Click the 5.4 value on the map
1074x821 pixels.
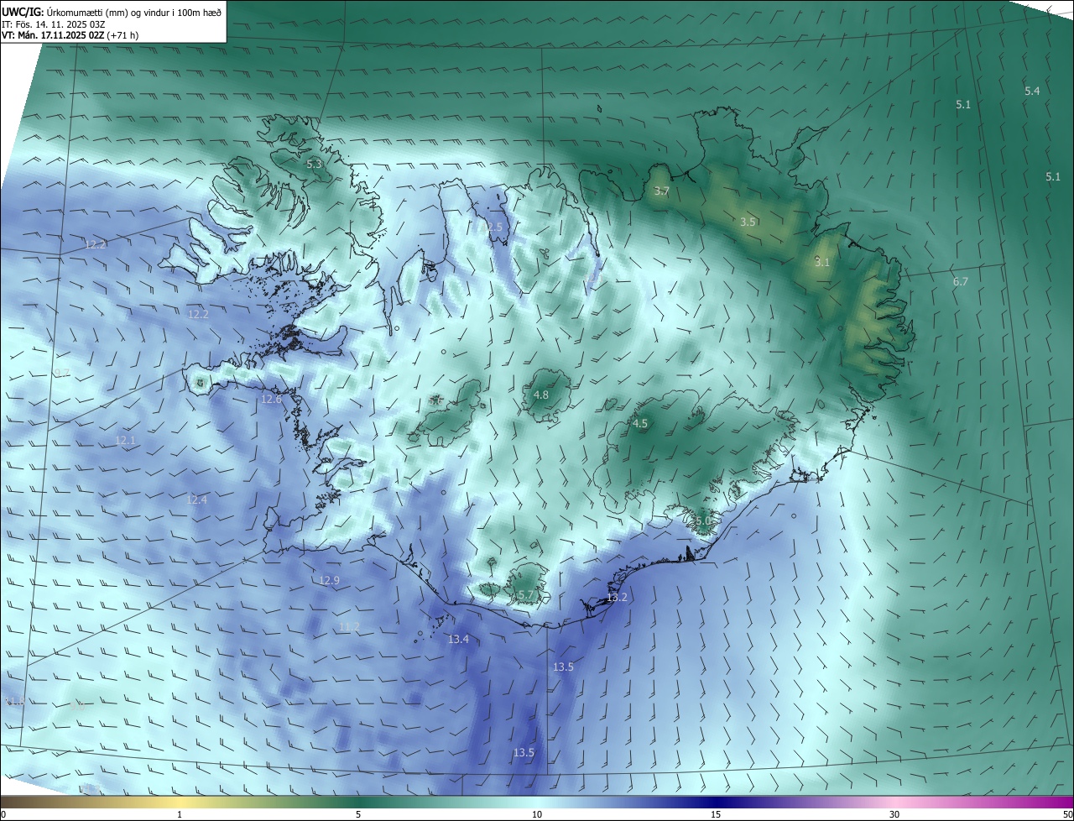[x=1032, y=91]
